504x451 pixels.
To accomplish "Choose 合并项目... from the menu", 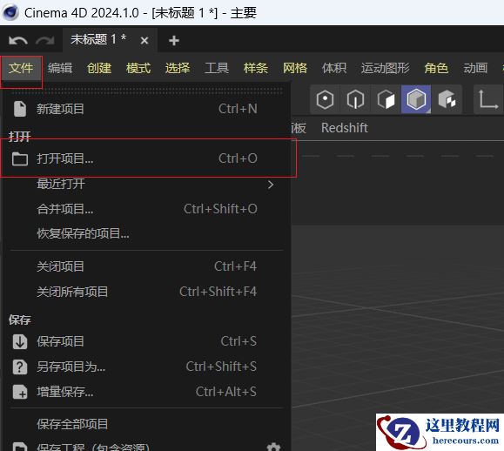I will (x=146, y=209).
